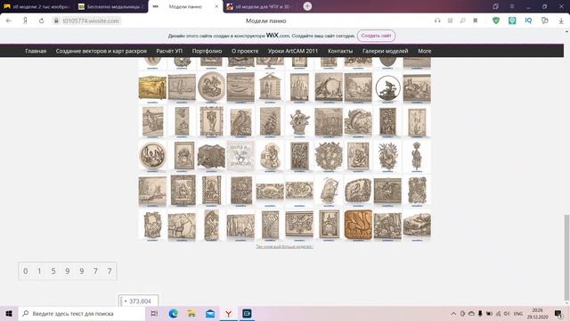Open the IQ extension icon
This screenshot has height=321, width=570.
point(528,21)
